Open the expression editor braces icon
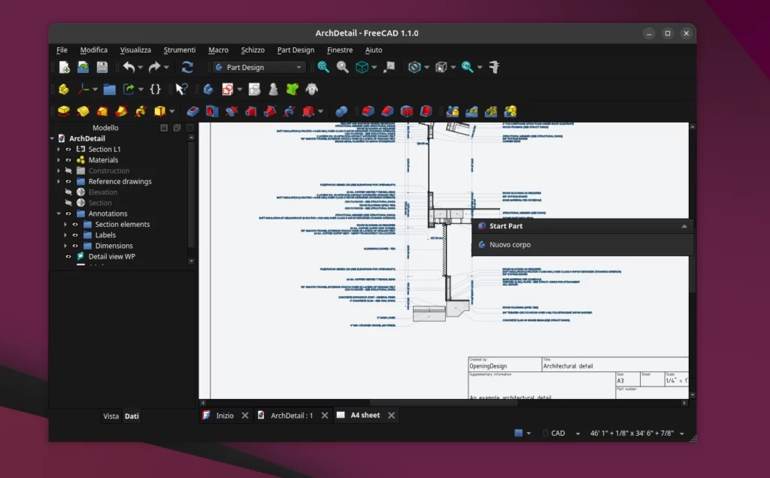The height and width of the screenshot is (478, 770). click(156, 89)
